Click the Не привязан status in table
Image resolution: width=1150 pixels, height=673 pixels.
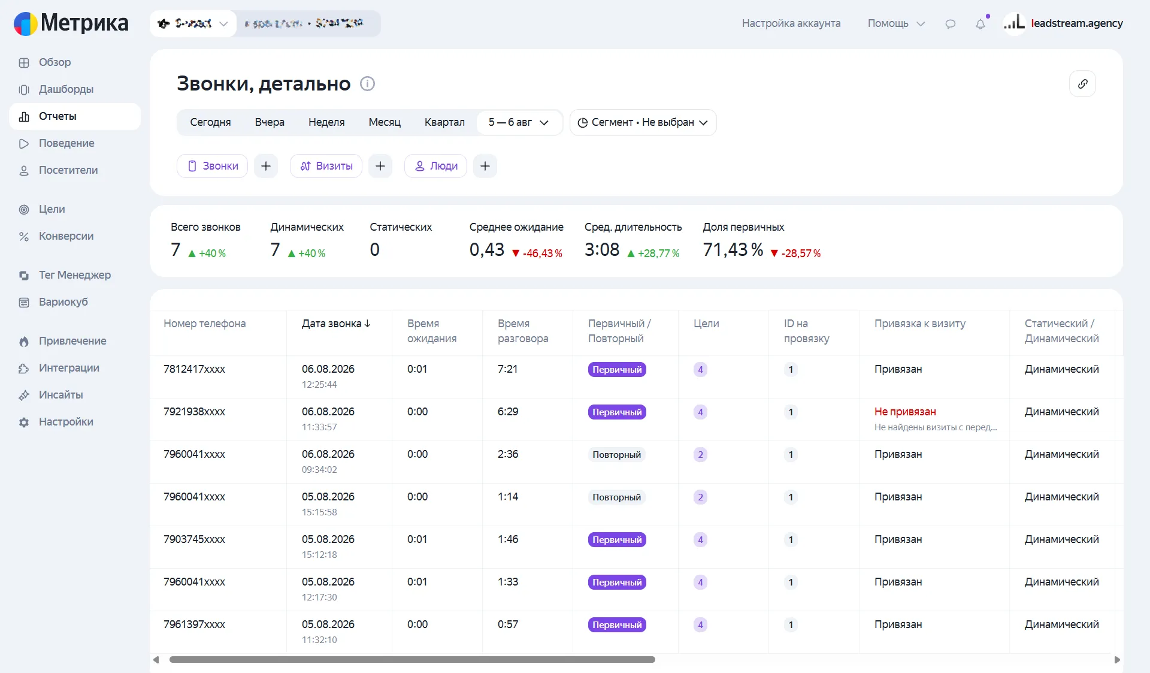point(905,412)
